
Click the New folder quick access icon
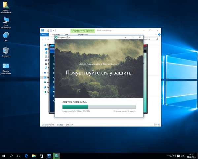tap(51, 30)
